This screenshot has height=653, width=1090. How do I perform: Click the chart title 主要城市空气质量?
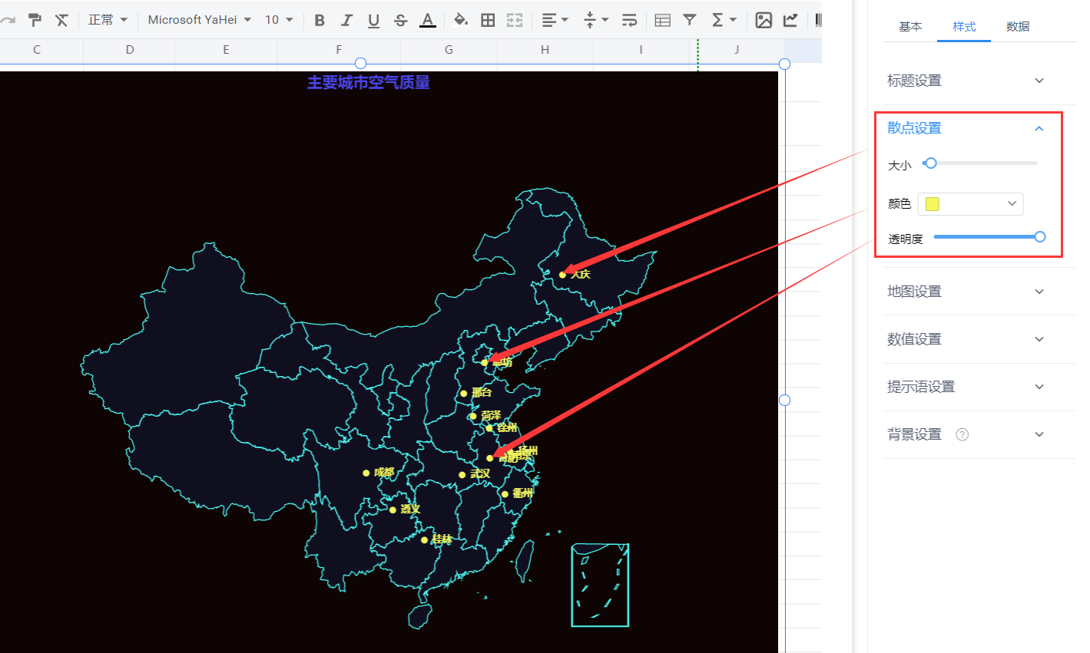click(x=369, y=83)
